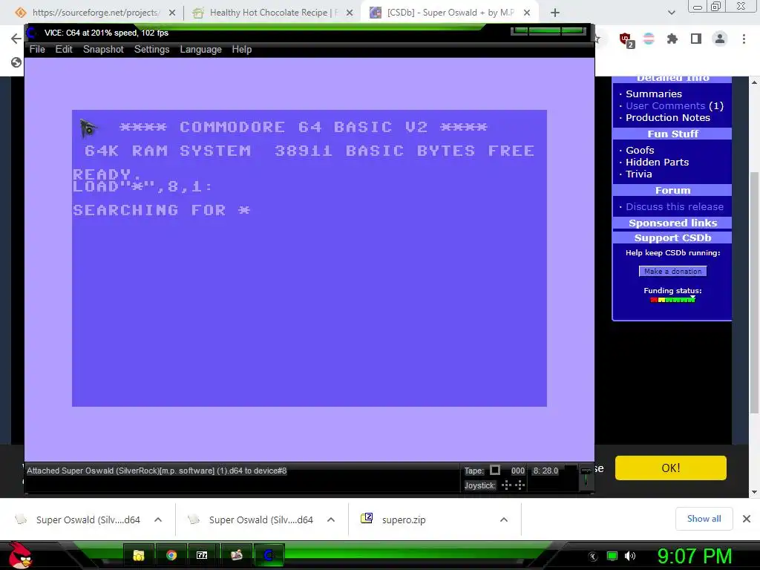Open the Snapshot menu in VICE
Viewport: 760px width, 570px height.
click(103, 50)
